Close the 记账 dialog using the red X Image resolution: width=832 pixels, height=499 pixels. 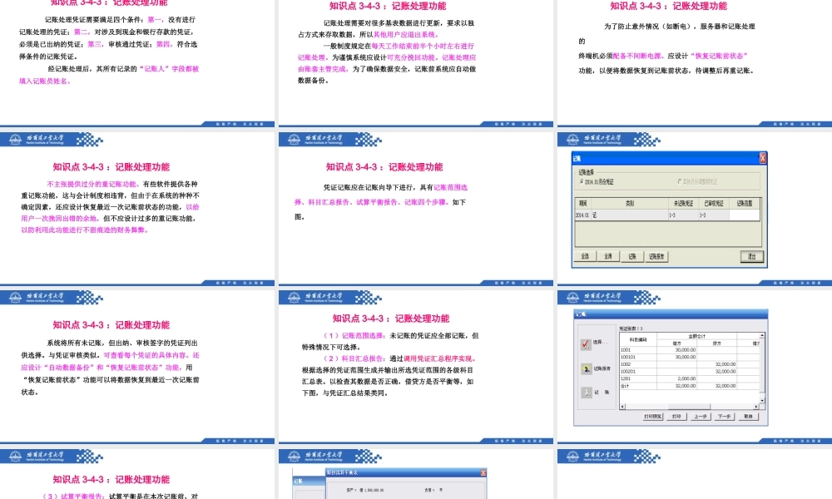pyautogui.click(x=762, y=157)
